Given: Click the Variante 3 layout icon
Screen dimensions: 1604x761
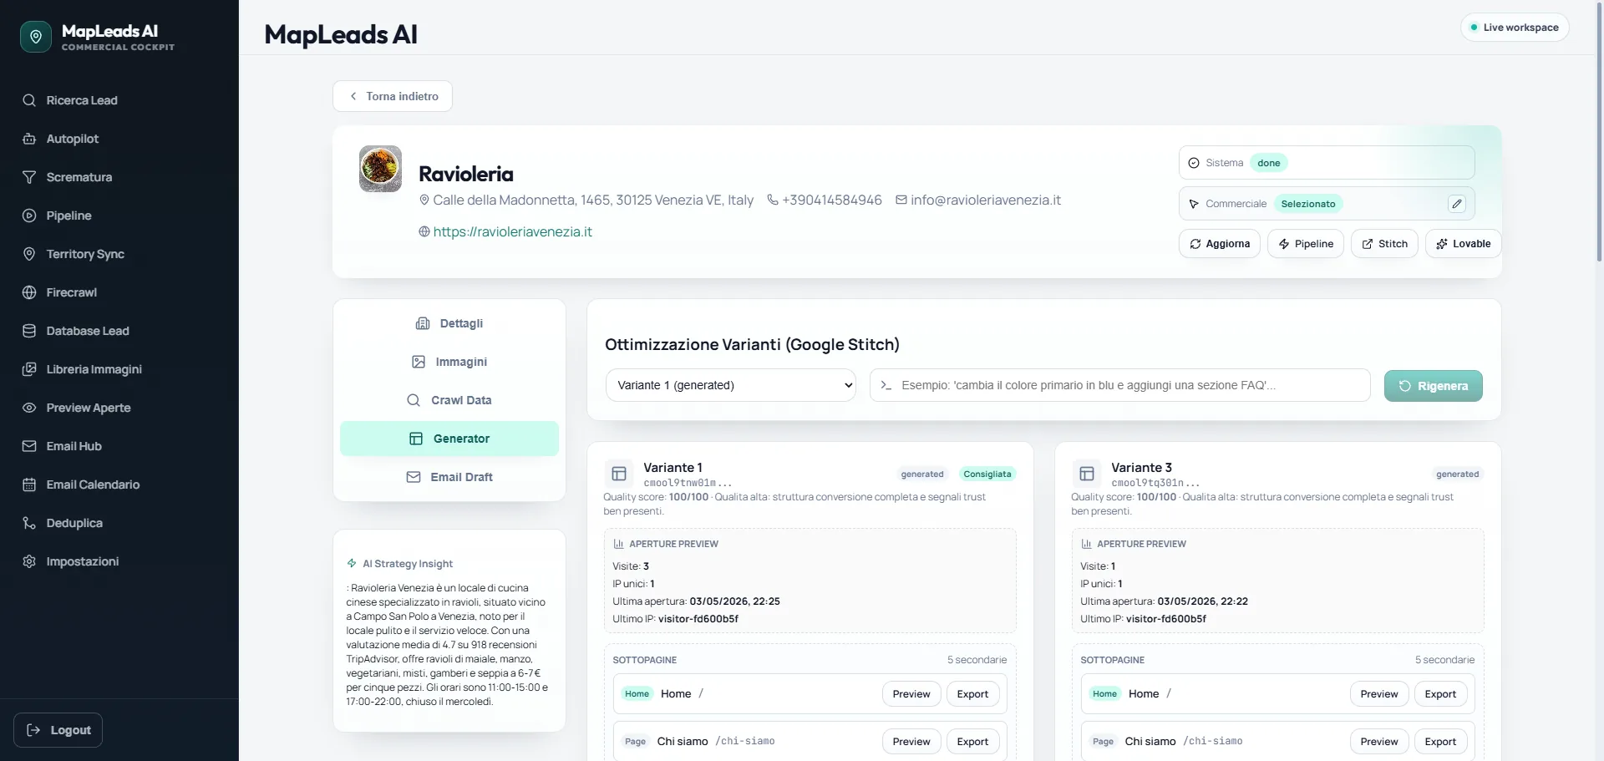Looking at the screenshot, I should point(1087,474).
